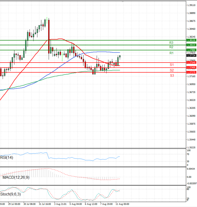Screen dimensions: 197x207
Task: Click the red 1.37540 price tag
Action: (x=191, y=62)
